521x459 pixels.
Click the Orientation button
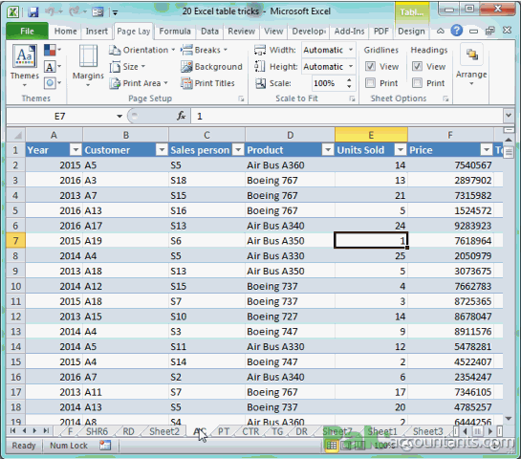click(x=141, y=50)
